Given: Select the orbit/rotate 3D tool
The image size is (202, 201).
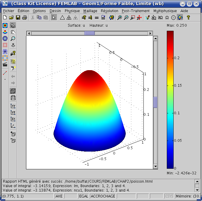Looking at the screenshot, I should tap(13, 26).
